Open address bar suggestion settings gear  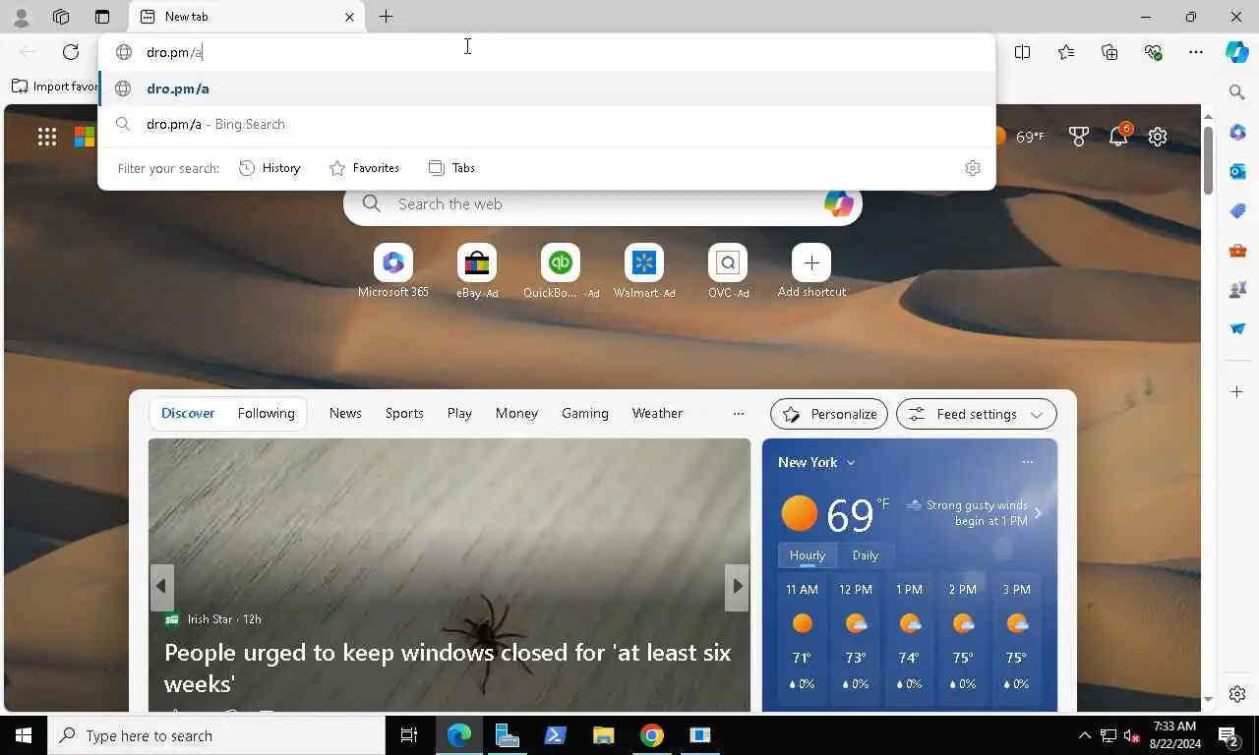[973, 168]
